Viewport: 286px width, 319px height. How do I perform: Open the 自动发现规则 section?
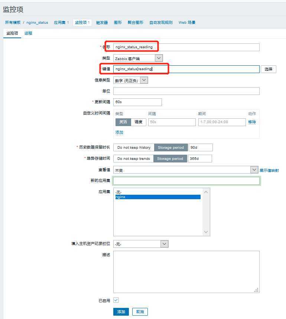coord(161,22)
